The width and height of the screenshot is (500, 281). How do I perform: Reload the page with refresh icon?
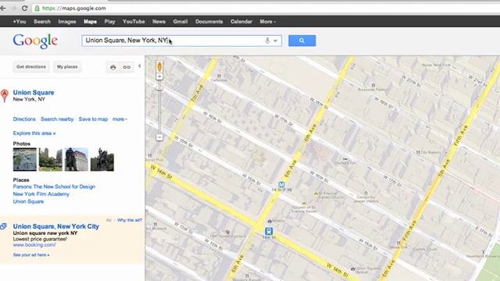24,9
